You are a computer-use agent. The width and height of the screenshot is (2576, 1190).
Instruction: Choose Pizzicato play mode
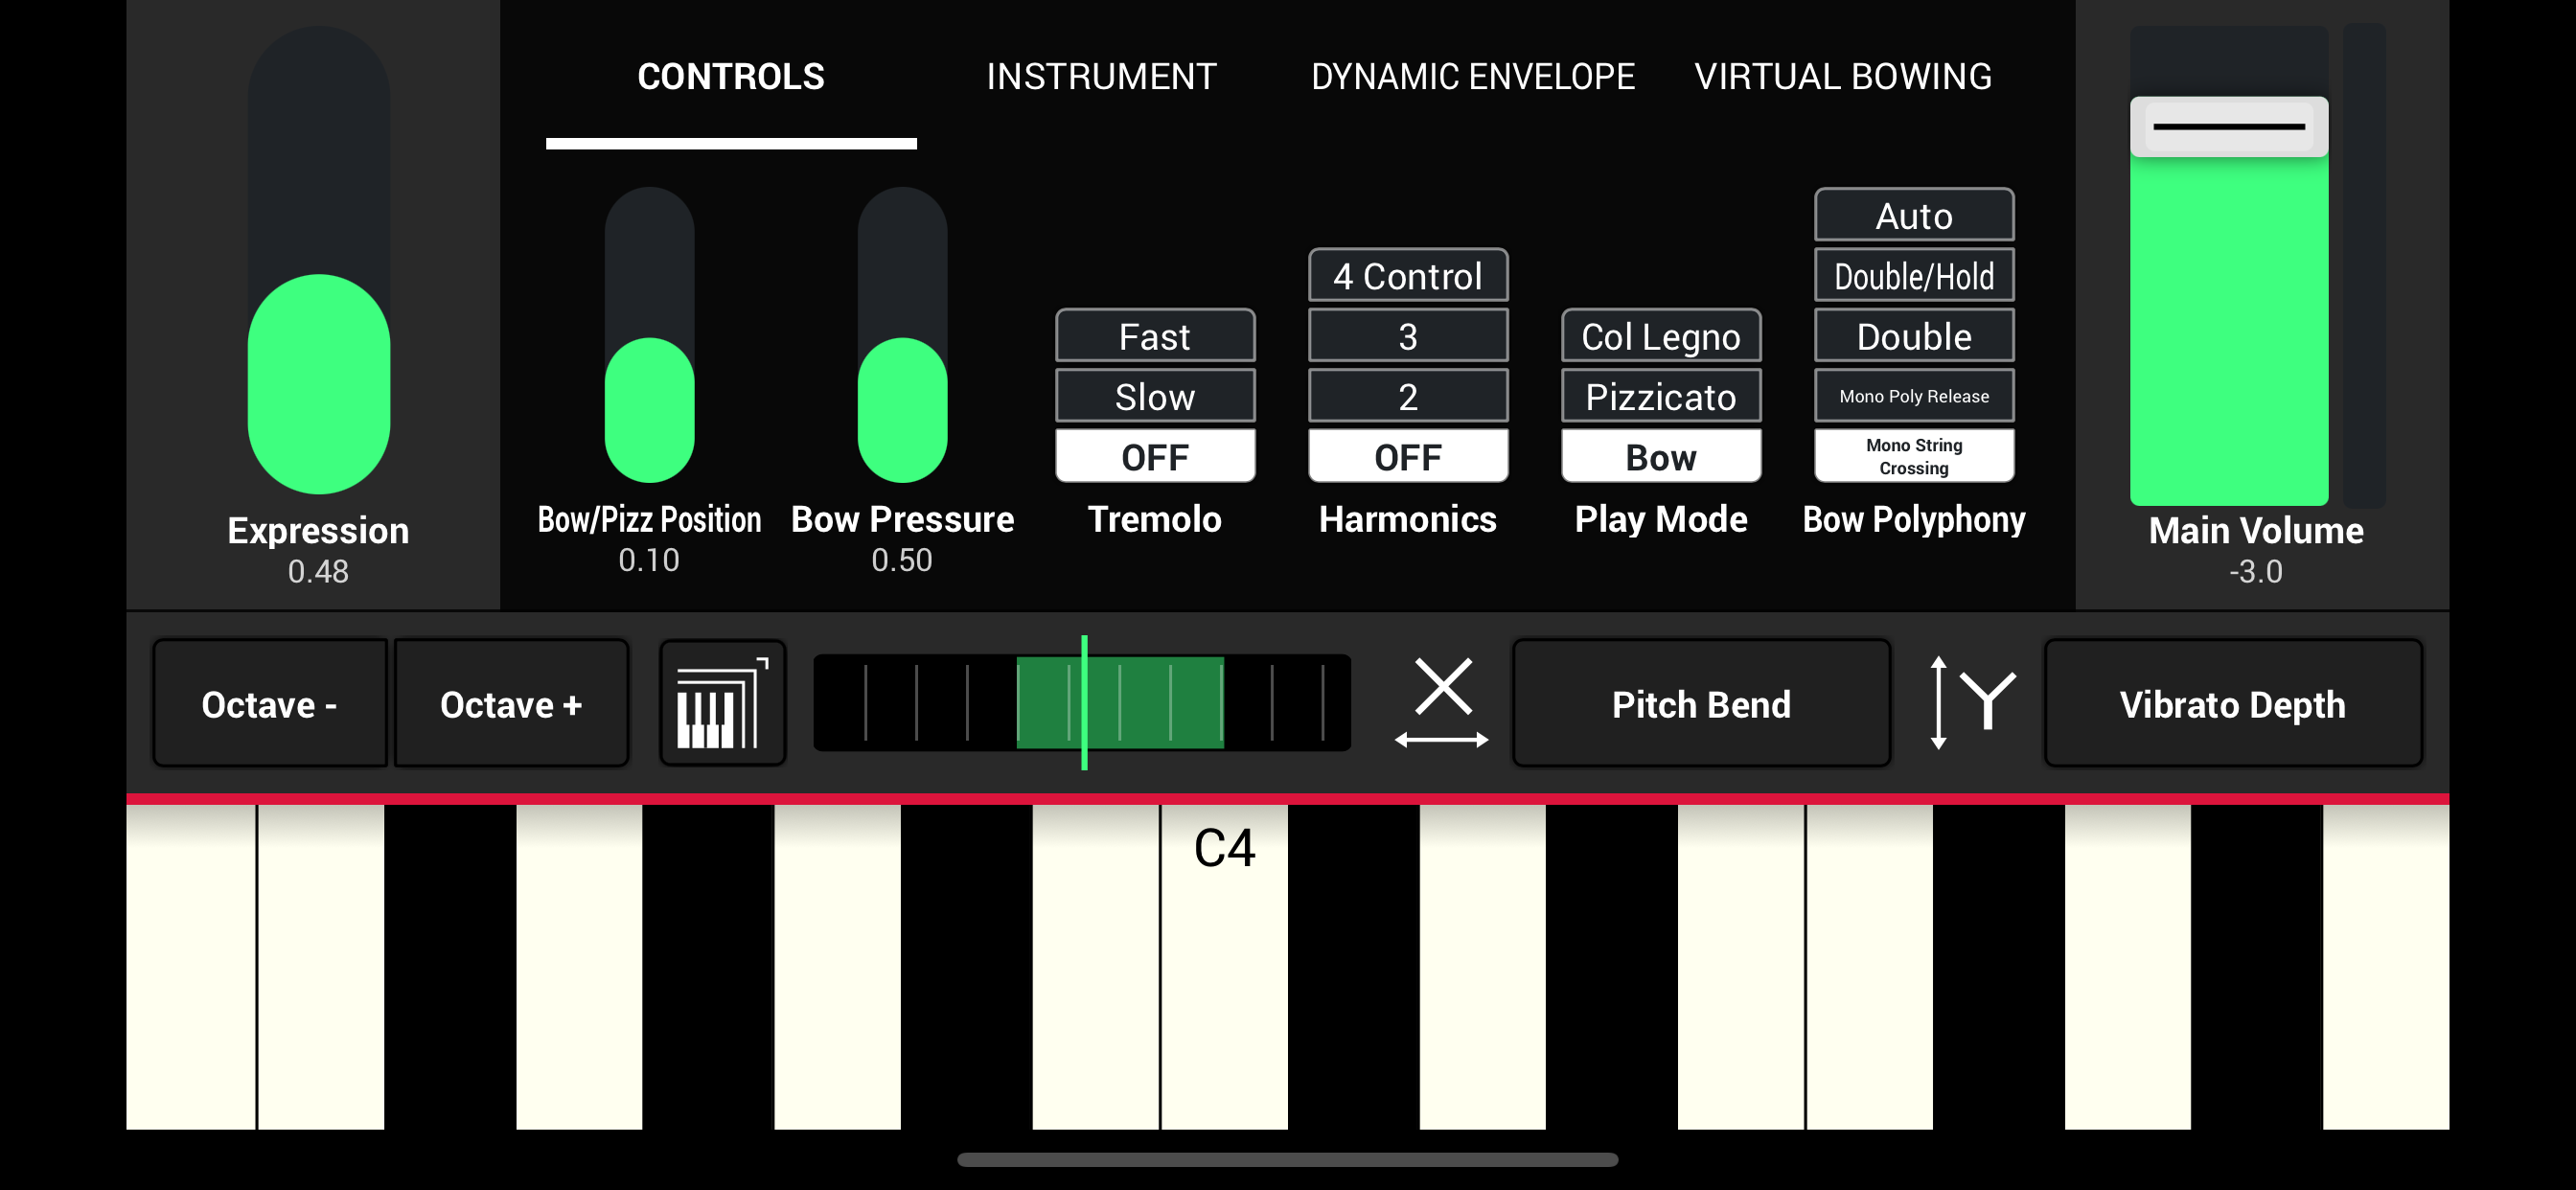1661,396
